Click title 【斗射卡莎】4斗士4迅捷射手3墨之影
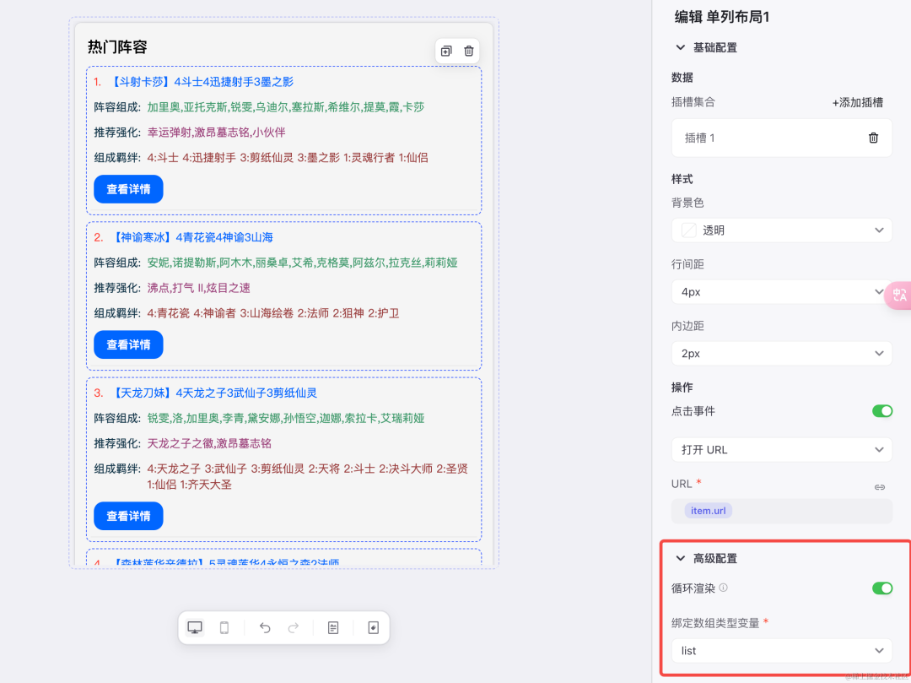The height and width of the screenshot is (683, 911). point(201,82)
